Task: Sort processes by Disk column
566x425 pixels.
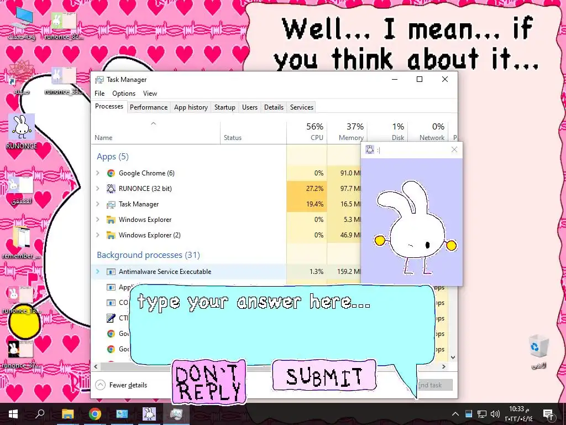Action: point(387,132)
